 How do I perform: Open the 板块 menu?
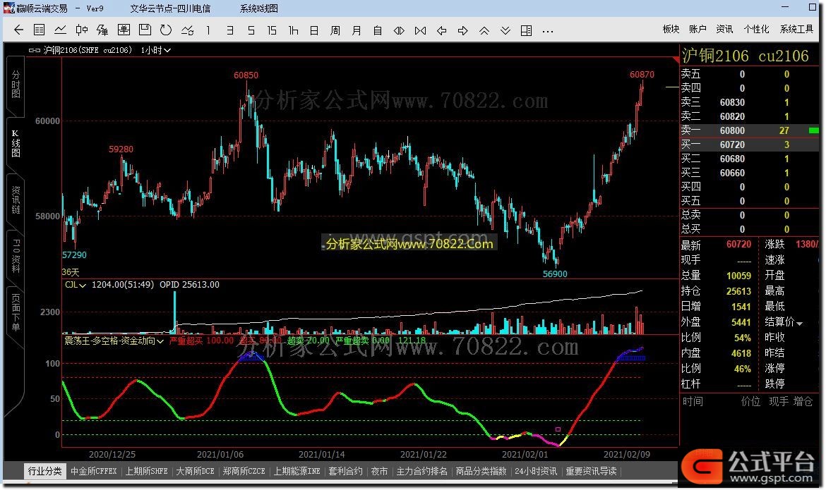(671, 29)
